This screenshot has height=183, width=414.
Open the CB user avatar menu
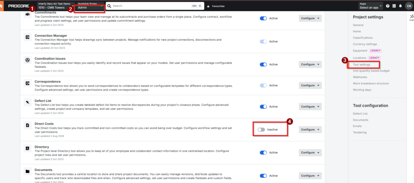[x=409, y=6]
